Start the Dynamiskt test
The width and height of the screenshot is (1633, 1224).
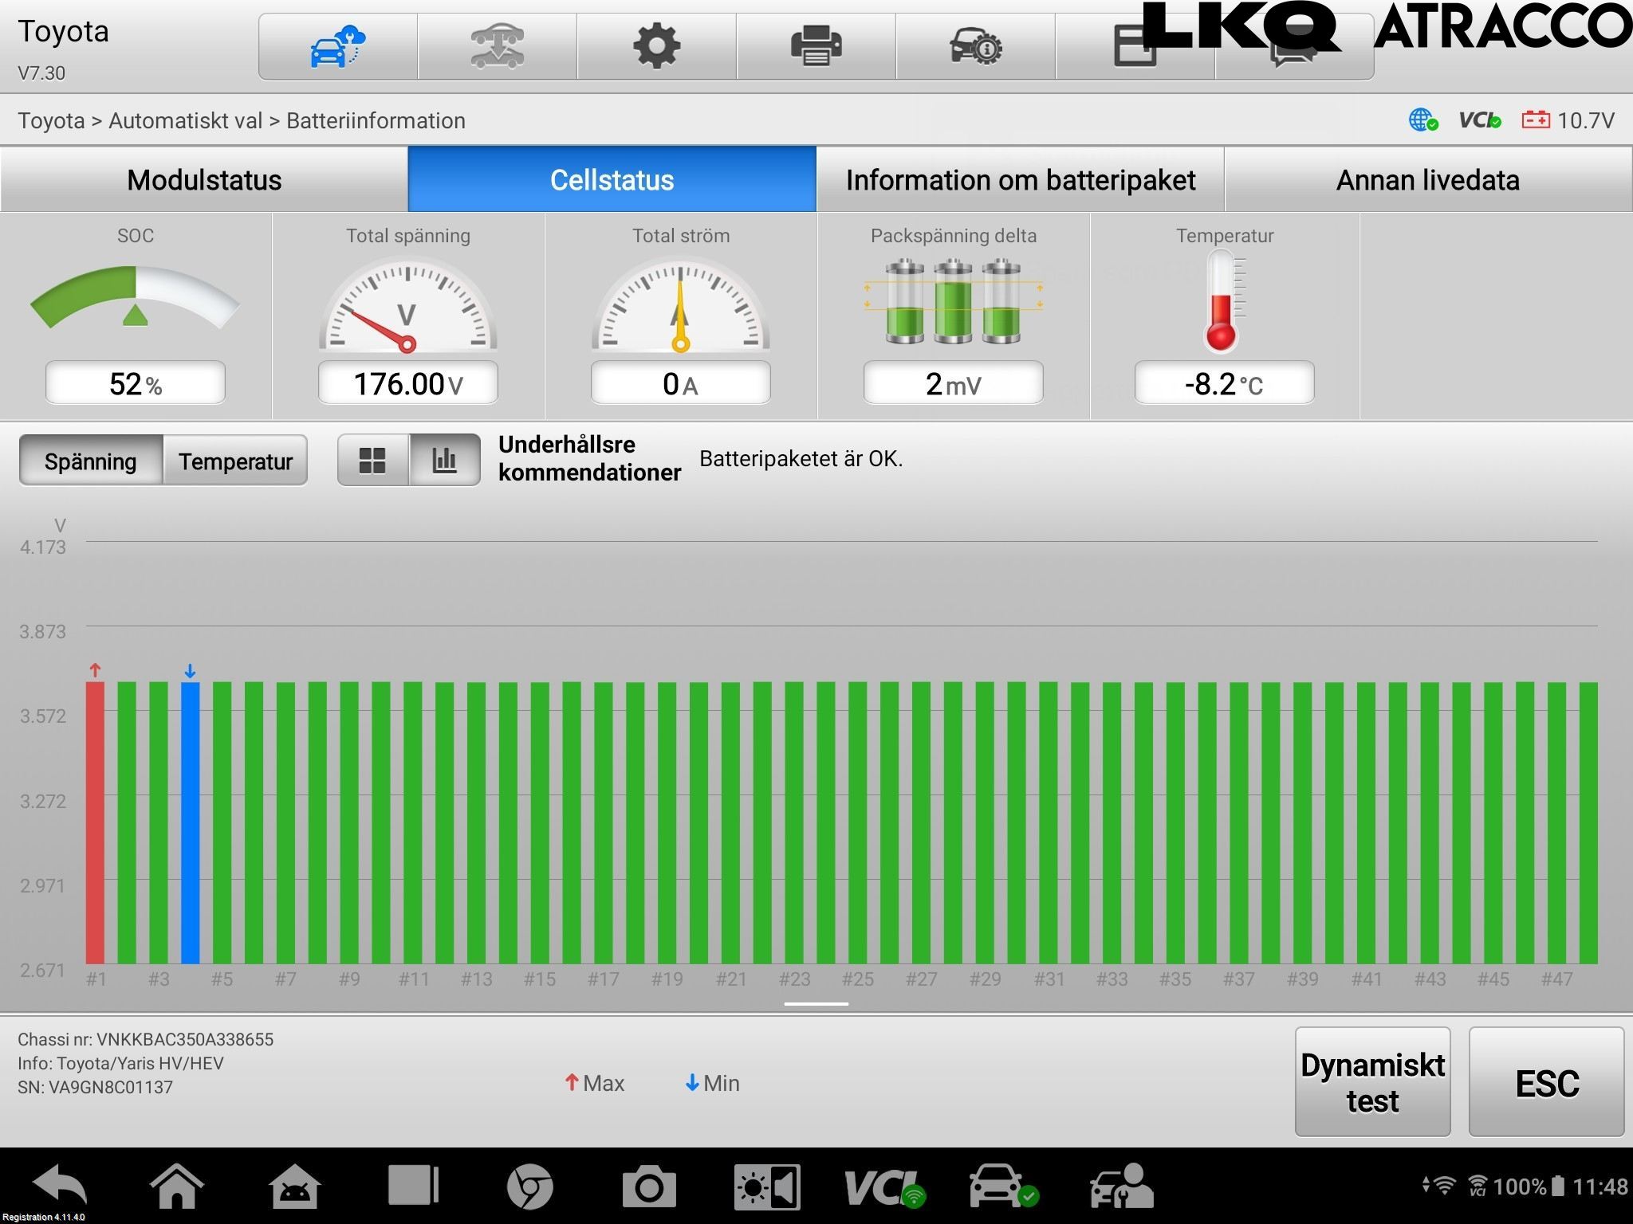coord(1371,1082)
